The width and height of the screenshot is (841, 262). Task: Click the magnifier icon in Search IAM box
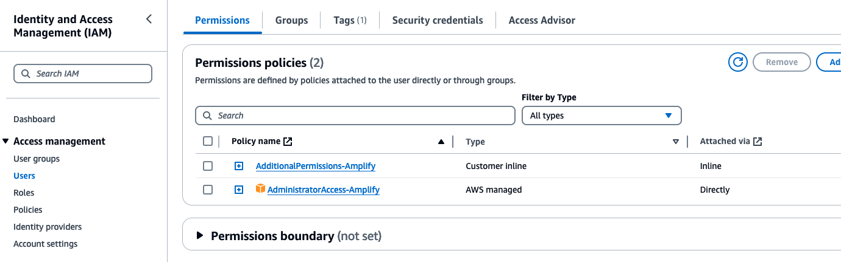[26, 74]
